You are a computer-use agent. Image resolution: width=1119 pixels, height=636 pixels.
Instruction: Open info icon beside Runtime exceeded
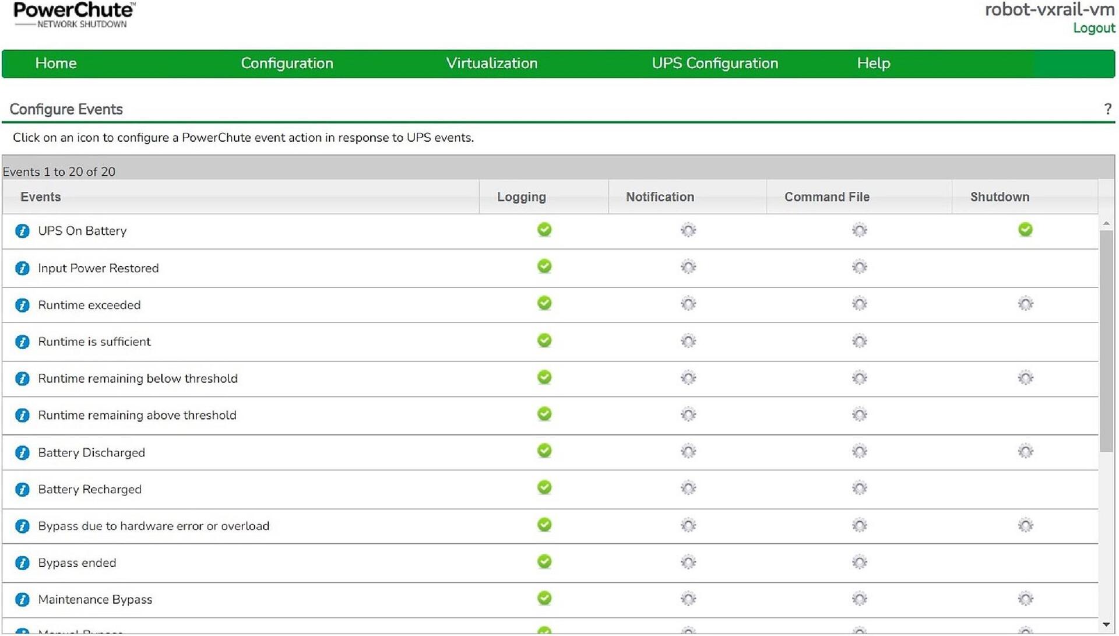tap(22, 305)
